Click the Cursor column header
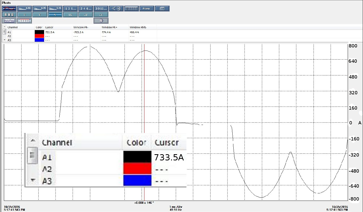 point(49,27)
